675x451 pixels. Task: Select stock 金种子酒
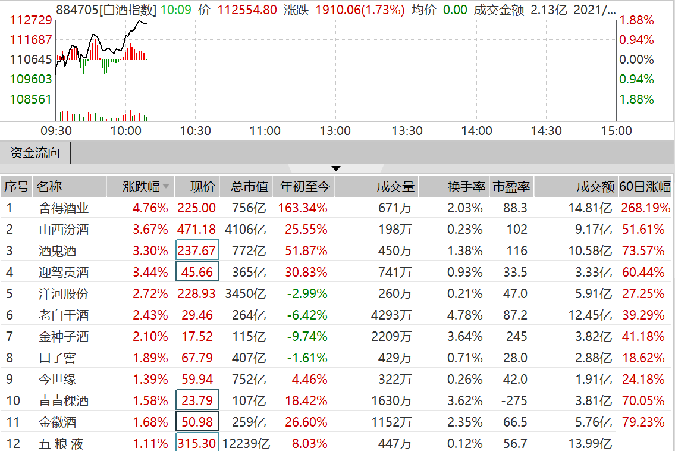pos(64,336)
